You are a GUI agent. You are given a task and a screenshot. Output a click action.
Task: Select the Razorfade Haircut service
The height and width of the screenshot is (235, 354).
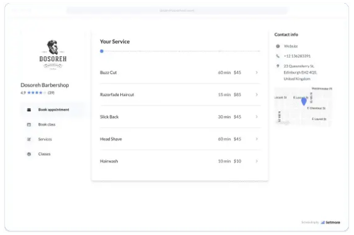tap(180, 95)
